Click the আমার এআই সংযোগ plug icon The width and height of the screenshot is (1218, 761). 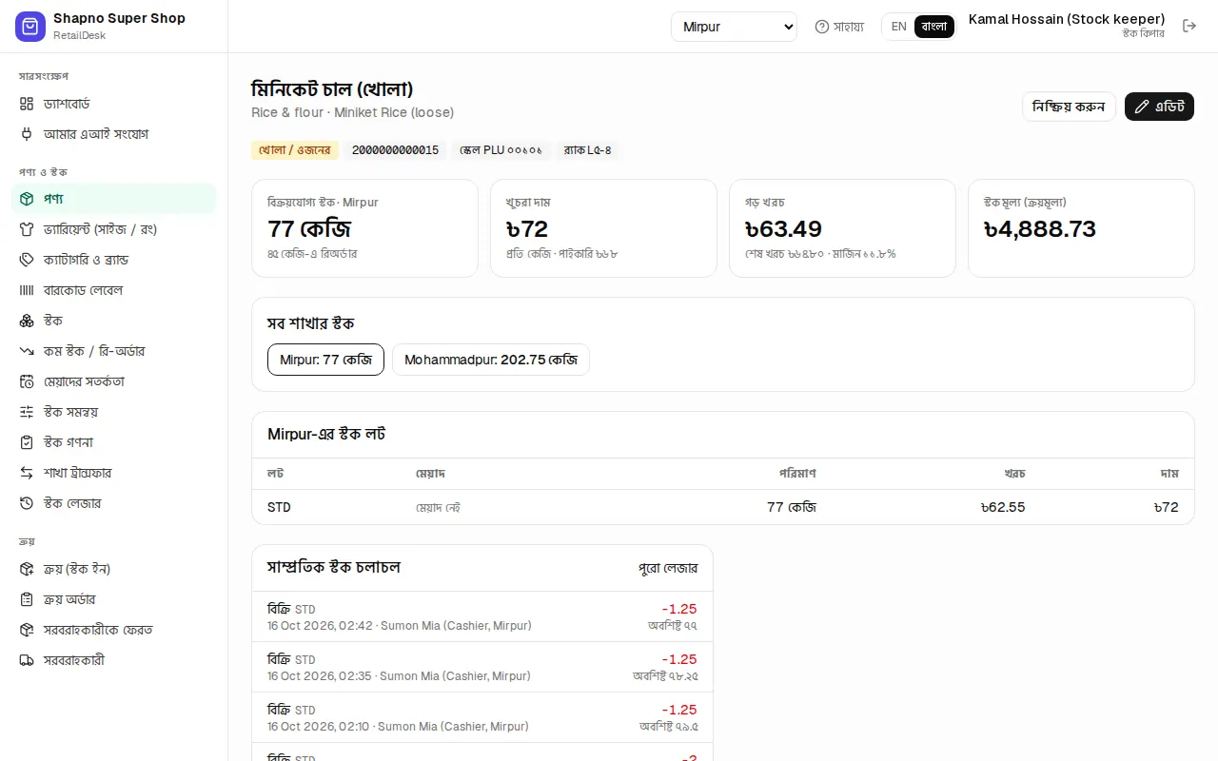(x=27, y=134)
